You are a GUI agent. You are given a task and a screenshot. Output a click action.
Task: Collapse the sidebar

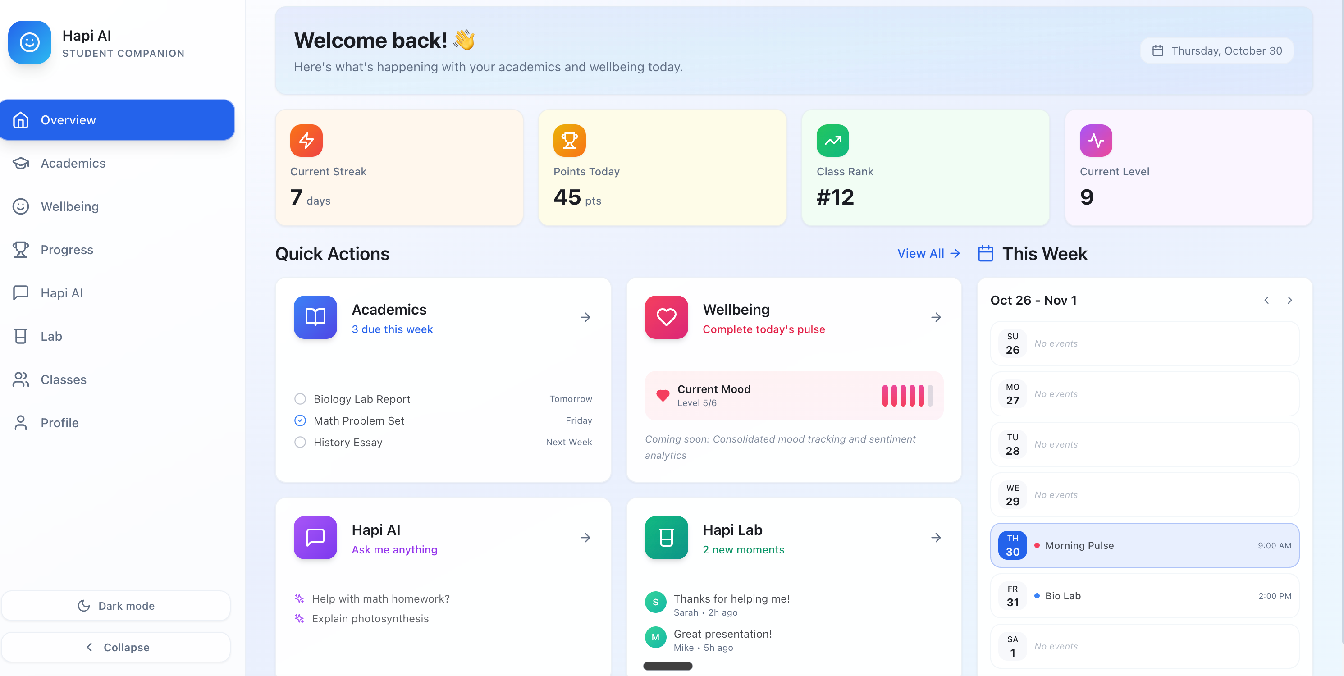[x=116, y=647]
